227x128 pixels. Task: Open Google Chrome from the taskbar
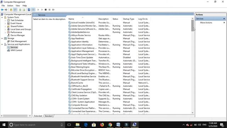click(x=110, y=125)
